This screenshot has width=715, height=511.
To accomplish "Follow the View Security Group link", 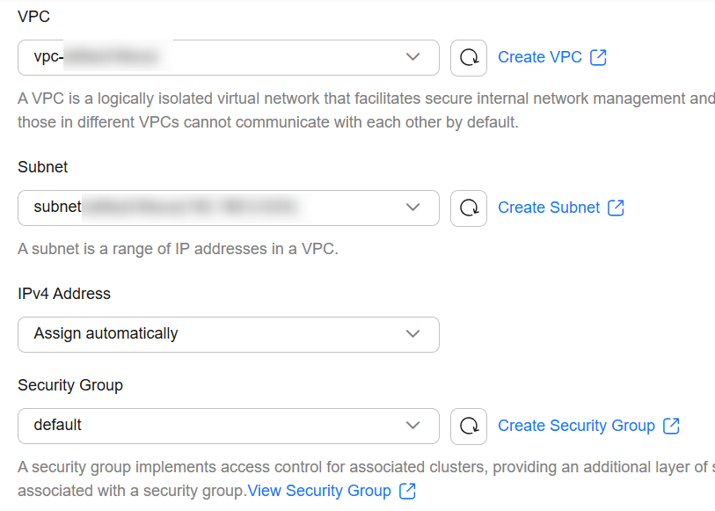I will [x=319, y=491].
